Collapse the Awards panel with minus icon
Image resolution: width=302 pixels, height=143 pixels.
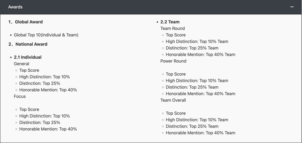click(292, 7)
